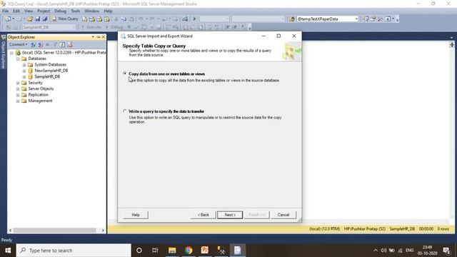Open the Edit menu
The height and width of the screenshot is (257, 457).
point(16,11)
